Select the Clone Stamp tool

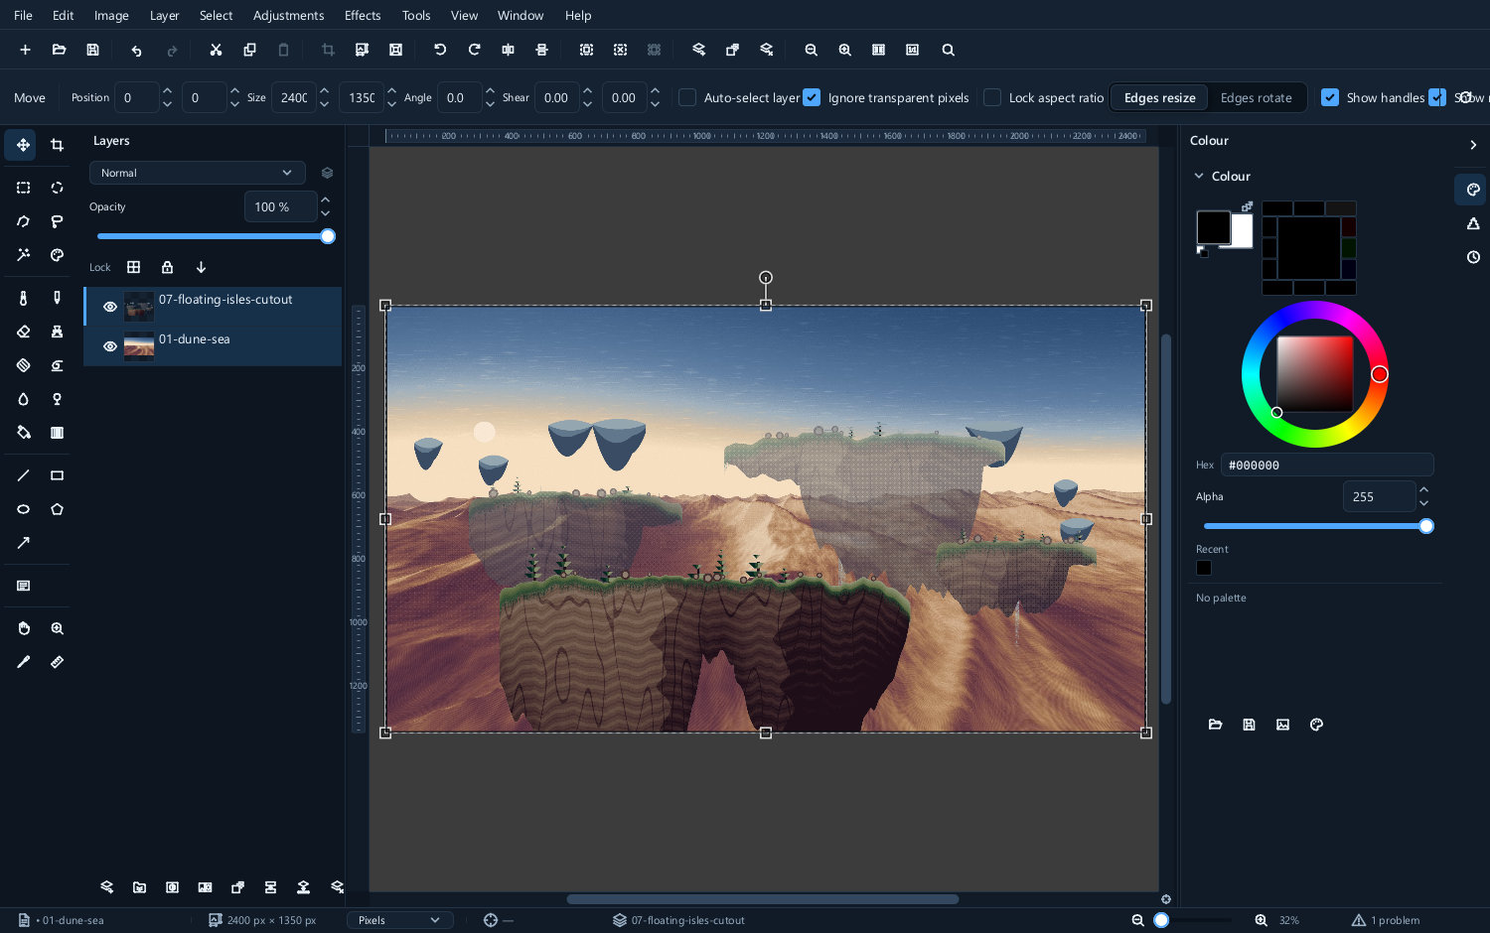click(x=57, y=332)
